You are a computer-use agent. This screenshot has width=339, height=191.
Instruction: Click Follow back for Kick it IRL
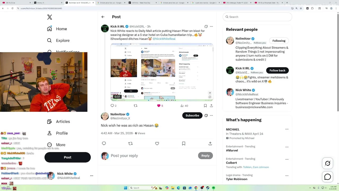(277, 70)
